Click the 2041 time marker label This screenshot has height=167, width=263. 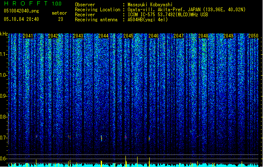28,36
